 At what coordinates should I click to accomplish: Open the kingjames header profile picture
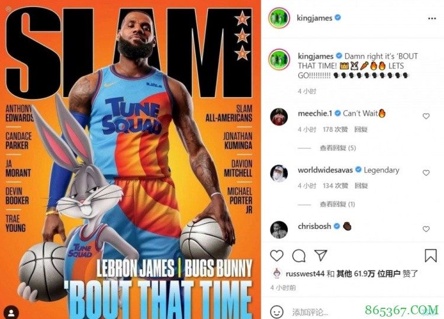(279, 18)
